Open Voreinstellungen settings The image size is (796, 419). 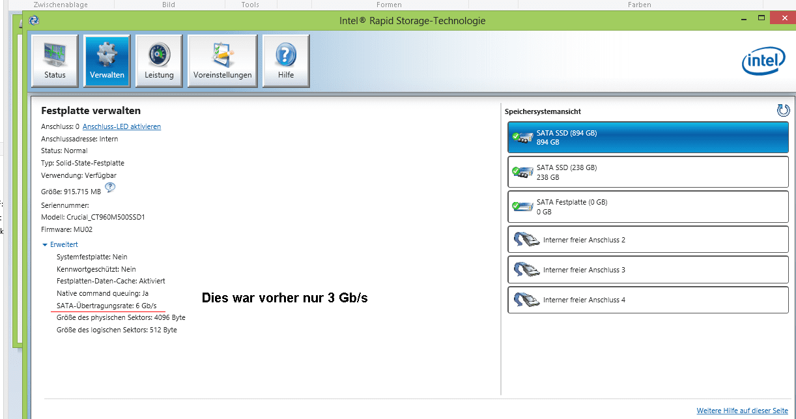(x=222, y=61)
